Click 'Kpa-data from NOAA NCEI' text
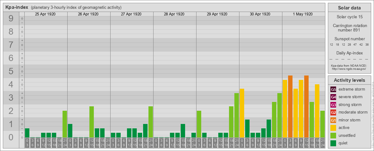 tap(348, 65)
